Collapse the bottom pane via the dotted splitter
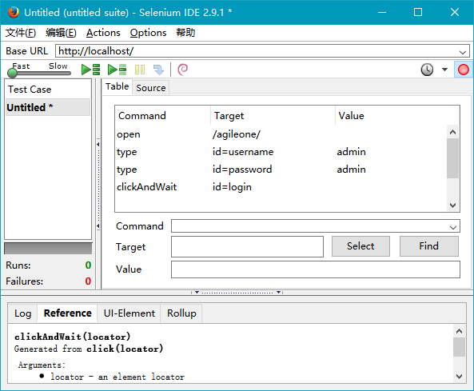The image size is (474, 391). point(237,293)
